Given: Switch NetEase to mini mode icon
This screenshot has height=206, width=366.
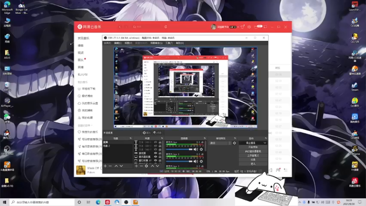Looking at the screenshot, I should 265,27.
